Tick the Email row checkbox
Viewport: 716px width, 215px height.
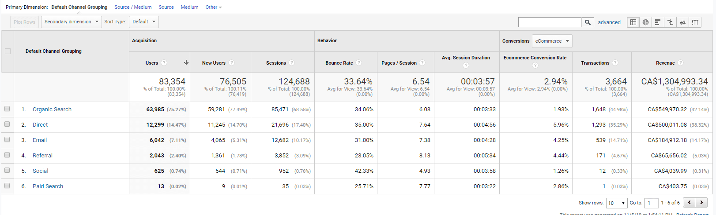pyautogui.click(x=7, y=139)
